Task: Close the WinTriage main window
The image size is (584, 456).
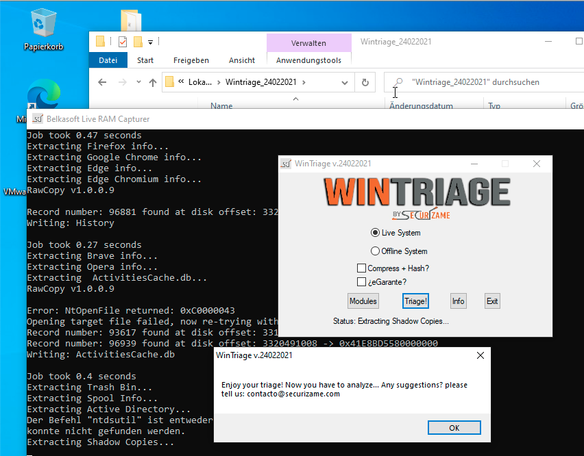Action: (536, 164)
